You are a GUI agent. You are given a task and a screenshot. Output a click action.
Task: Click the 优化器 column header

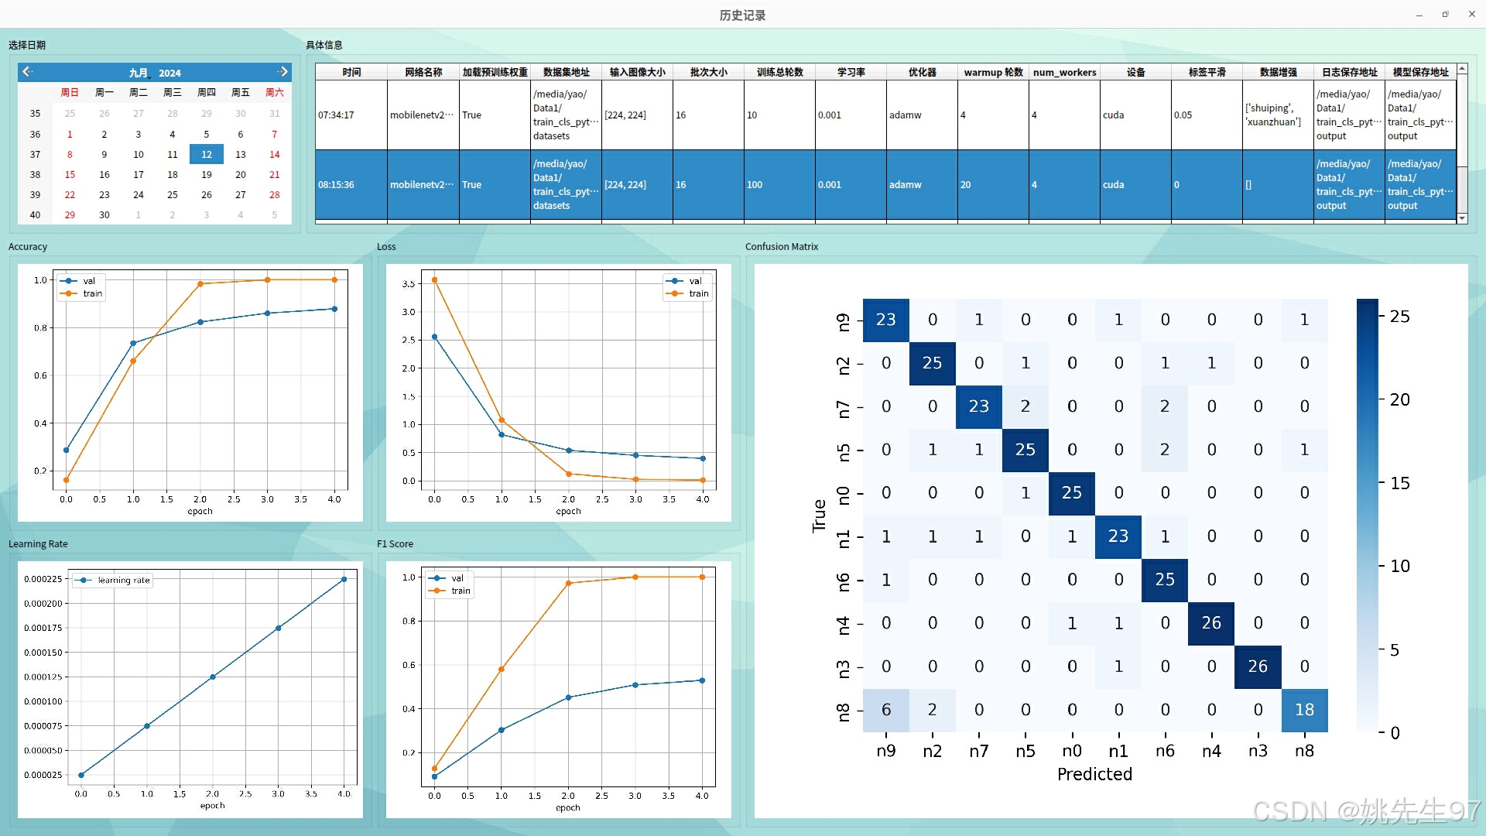tap(922, 72)
